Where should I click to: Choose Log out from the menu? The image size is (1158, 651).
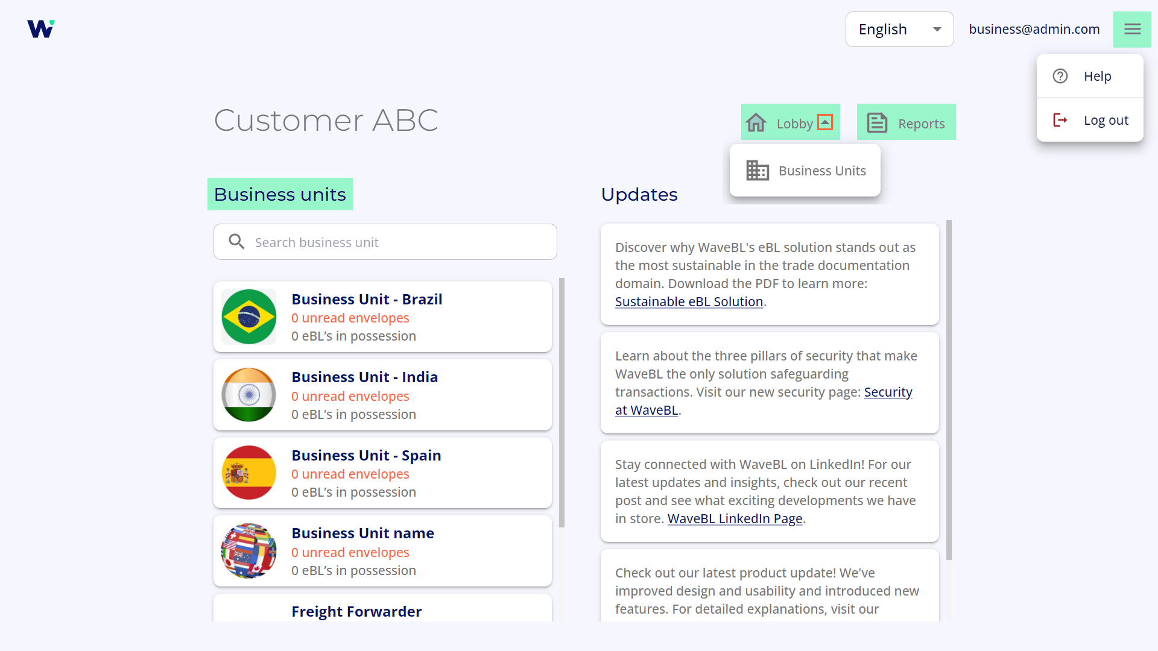(x=1090, y=120)
